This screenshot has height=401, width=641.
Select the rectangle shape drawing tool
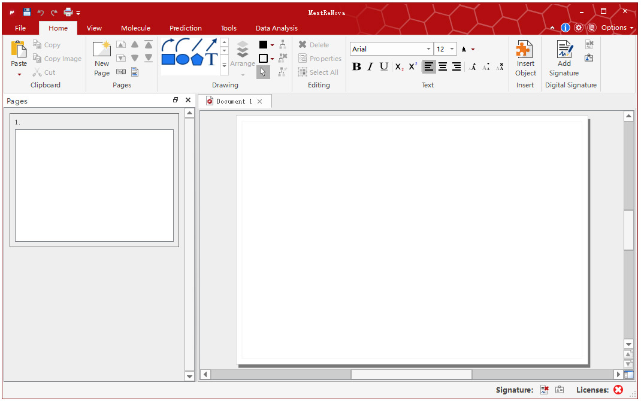tap(168, 59)
